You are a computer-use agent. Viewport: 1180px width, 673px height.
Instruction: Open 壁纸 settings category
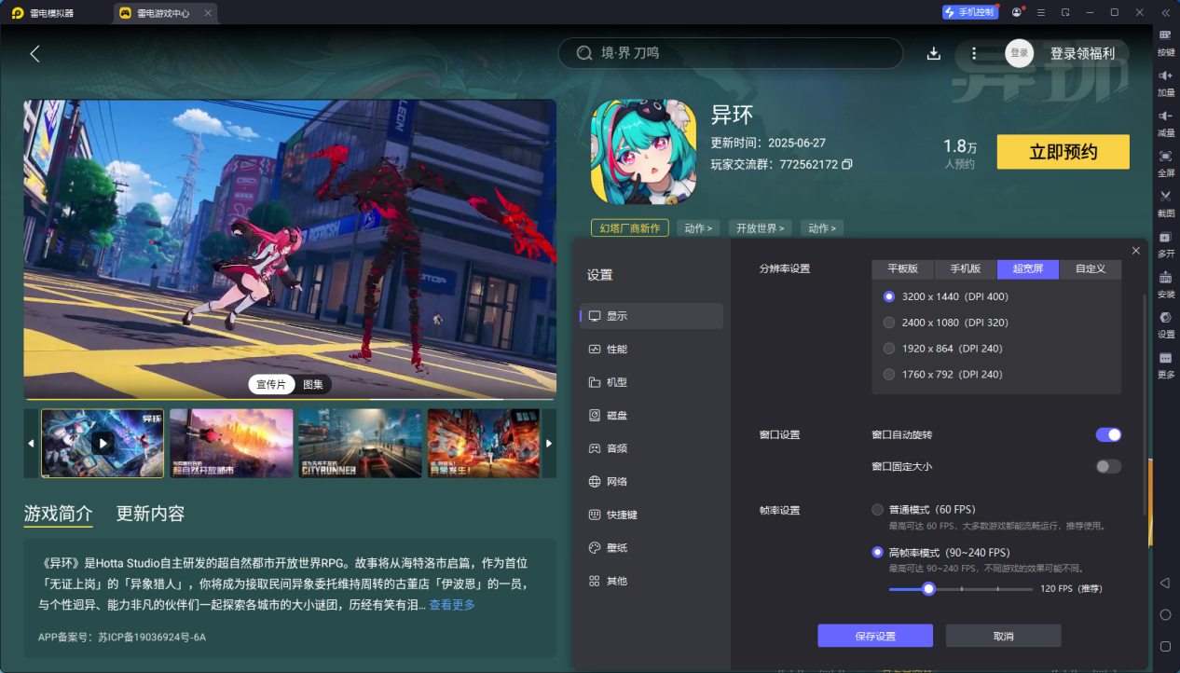[x=652, y=548]
